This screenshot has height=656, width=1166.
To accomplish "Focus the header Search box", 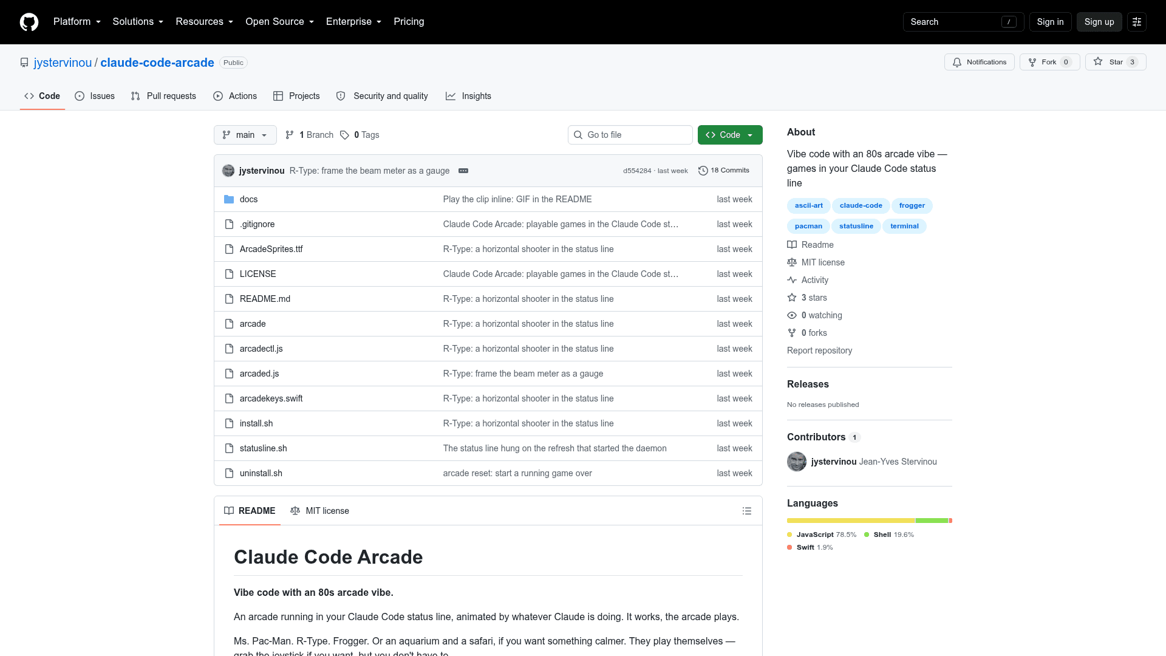I will coord(963,22).
